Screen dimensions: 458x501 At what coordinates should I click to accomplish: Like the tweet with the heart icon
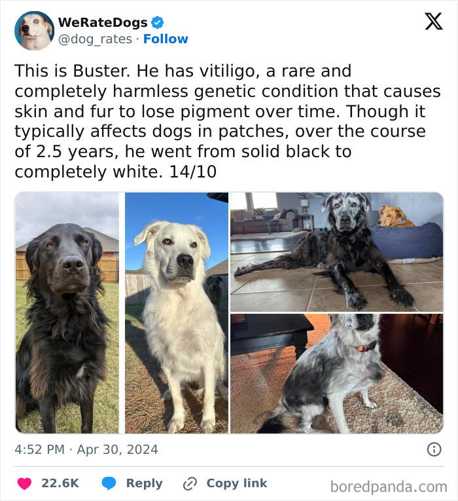click(24, 483)
